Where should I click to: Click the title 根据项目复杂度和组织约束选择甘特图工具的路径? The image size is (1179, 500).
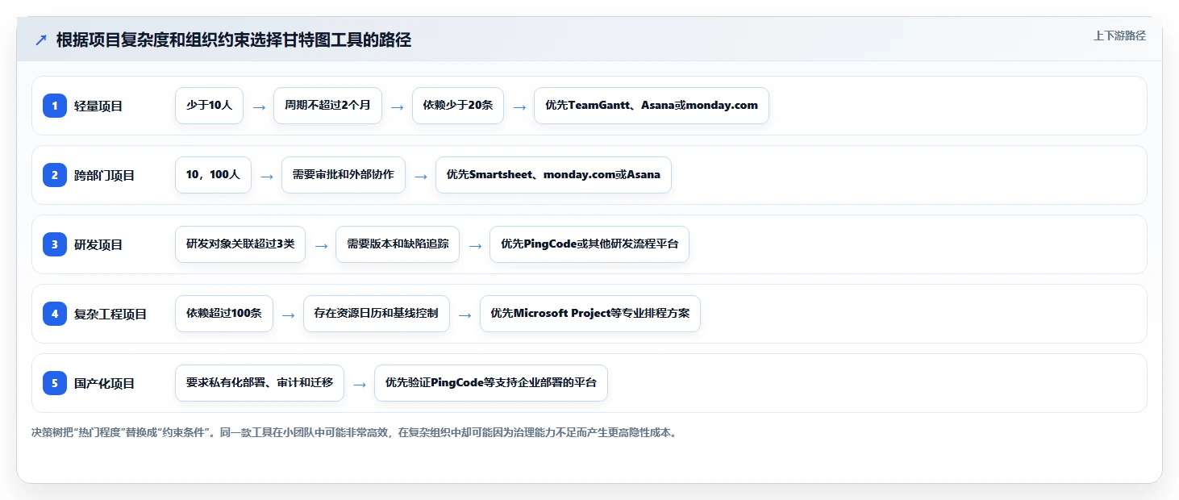pos(233,40)
